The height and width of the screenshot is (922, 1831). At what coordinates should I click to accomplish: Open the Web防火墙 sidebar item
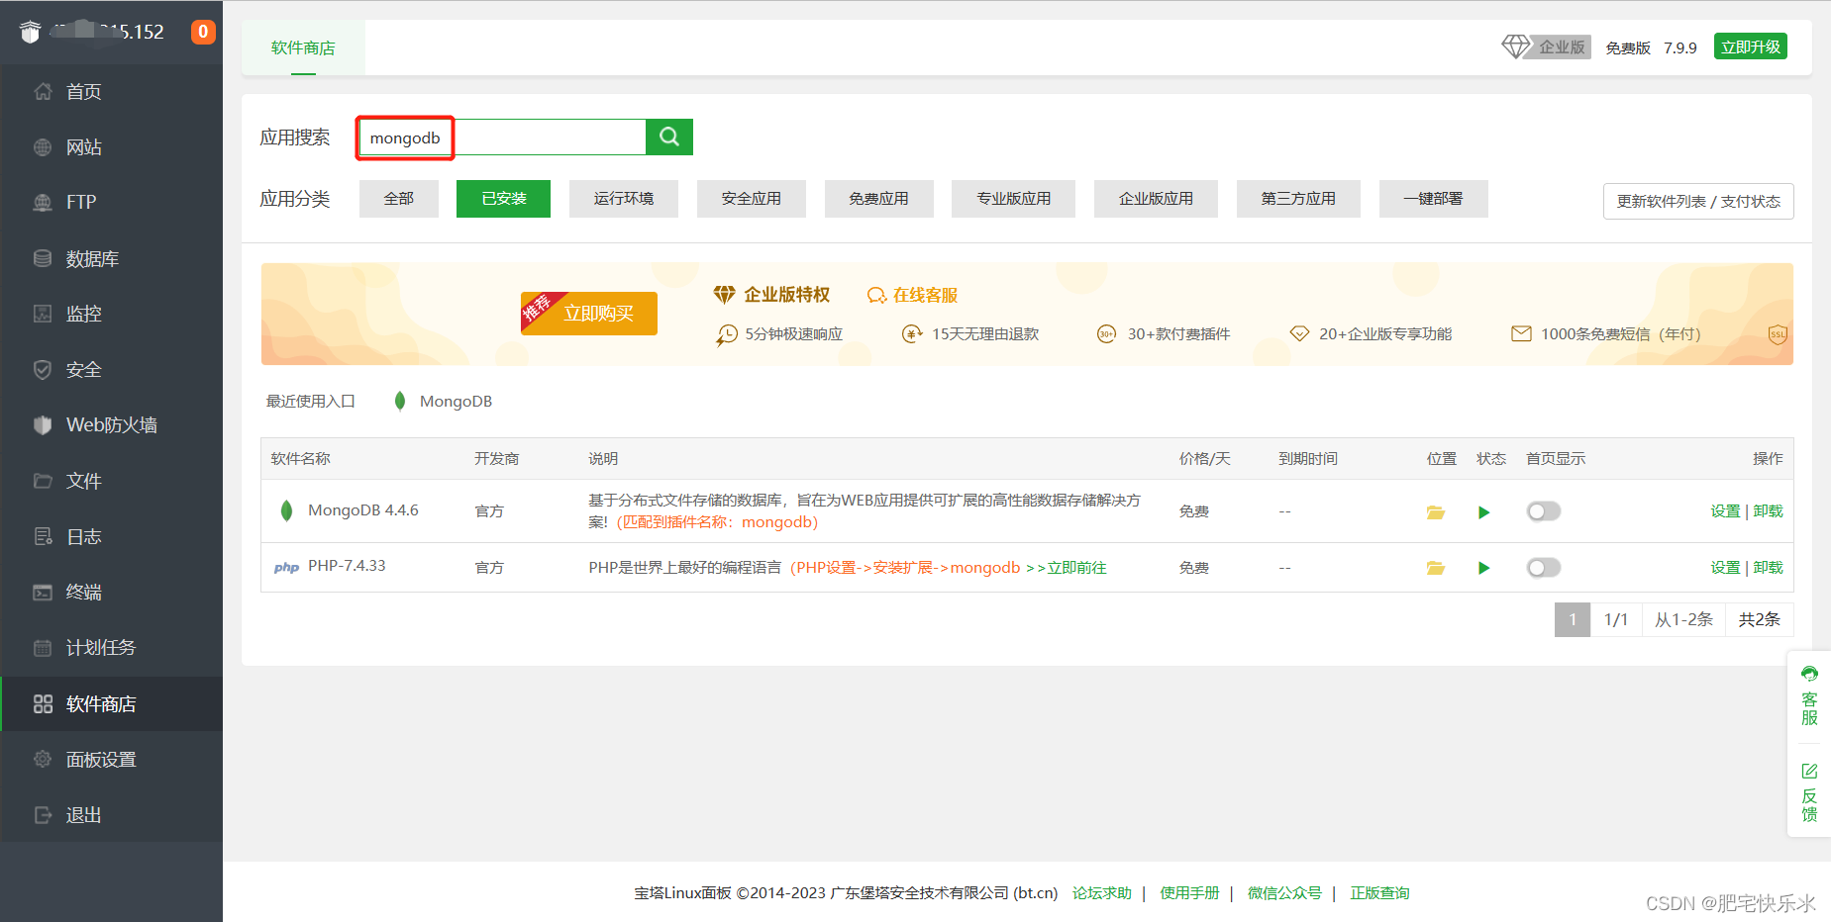point(111,425)
